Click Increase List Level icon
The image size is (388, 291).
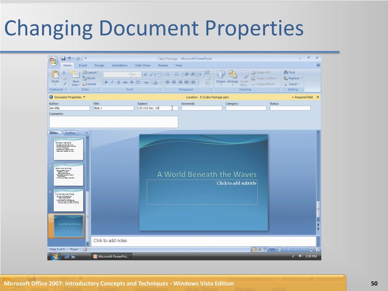tap(192, 75)
